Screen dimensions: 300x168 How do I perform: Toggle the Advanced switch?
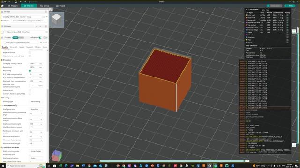40,37
